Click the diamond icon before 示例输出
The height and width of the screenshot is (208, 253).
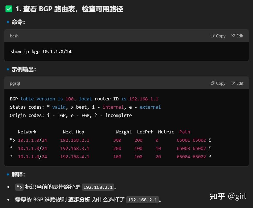point(8,70)
